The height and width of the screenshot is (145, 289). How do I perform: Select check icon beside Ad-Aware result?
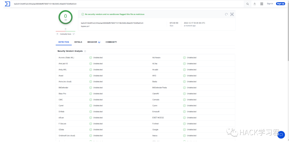pos(184,58)
